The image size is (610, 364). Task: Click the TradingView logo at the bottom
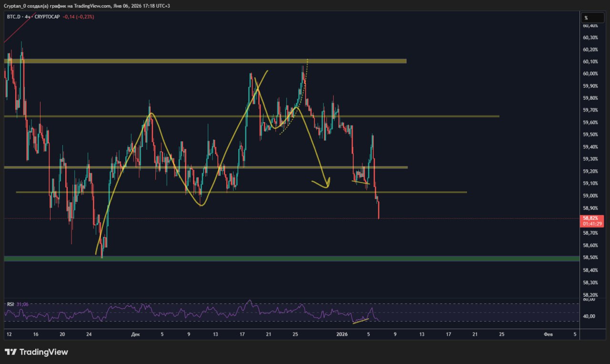click(36, 352)
